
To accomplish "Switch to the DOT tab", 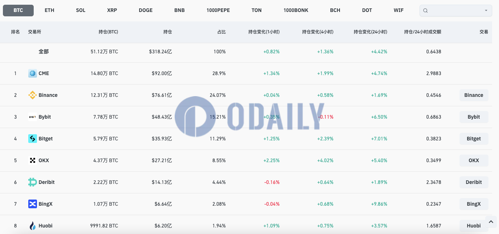I will point(367,11).
